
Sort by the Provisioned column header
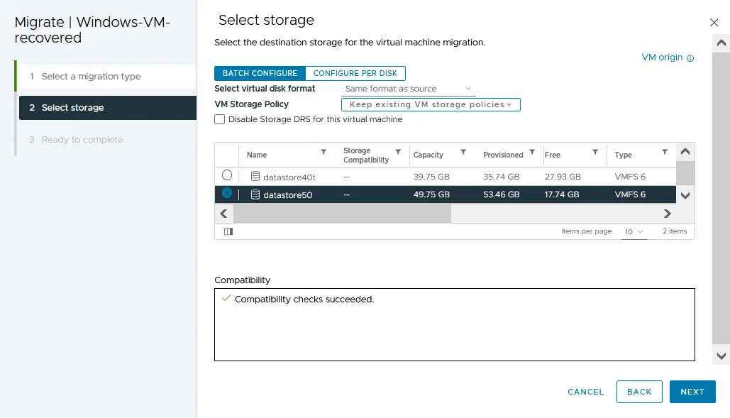point(503,155)
